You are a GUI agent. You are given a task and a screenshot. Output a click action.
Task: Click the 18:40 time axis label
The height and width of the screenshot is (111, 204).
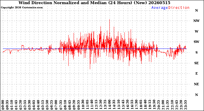(x=145, y=105)
